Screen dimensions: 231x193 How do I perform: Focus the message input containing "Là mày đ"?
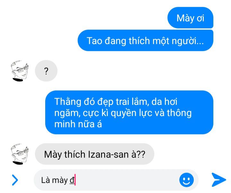116,180
